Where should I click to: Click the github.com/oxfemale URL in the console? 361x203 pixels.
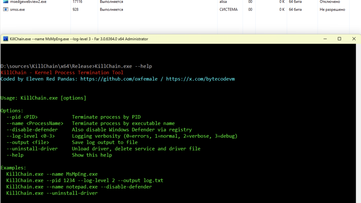point(119,79)
